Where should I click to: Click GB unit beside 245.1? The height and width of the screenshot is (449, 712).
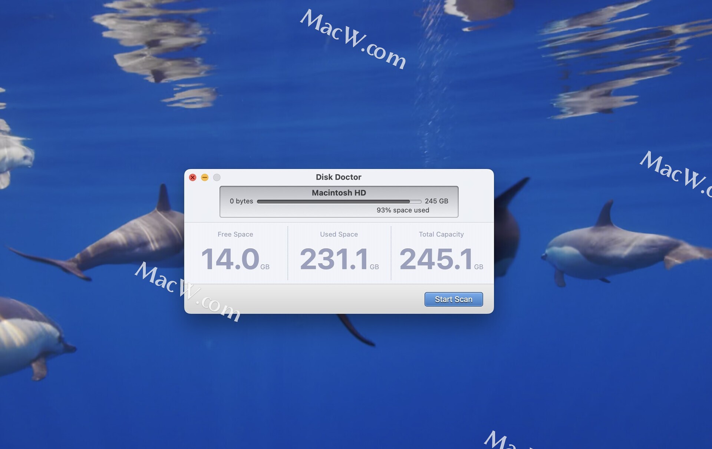tap(478, 267)
